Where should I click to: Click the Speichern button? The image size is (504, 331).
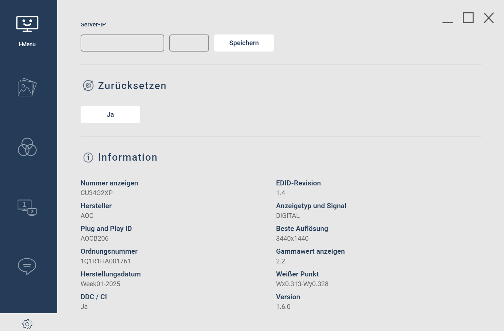(244, 43)
